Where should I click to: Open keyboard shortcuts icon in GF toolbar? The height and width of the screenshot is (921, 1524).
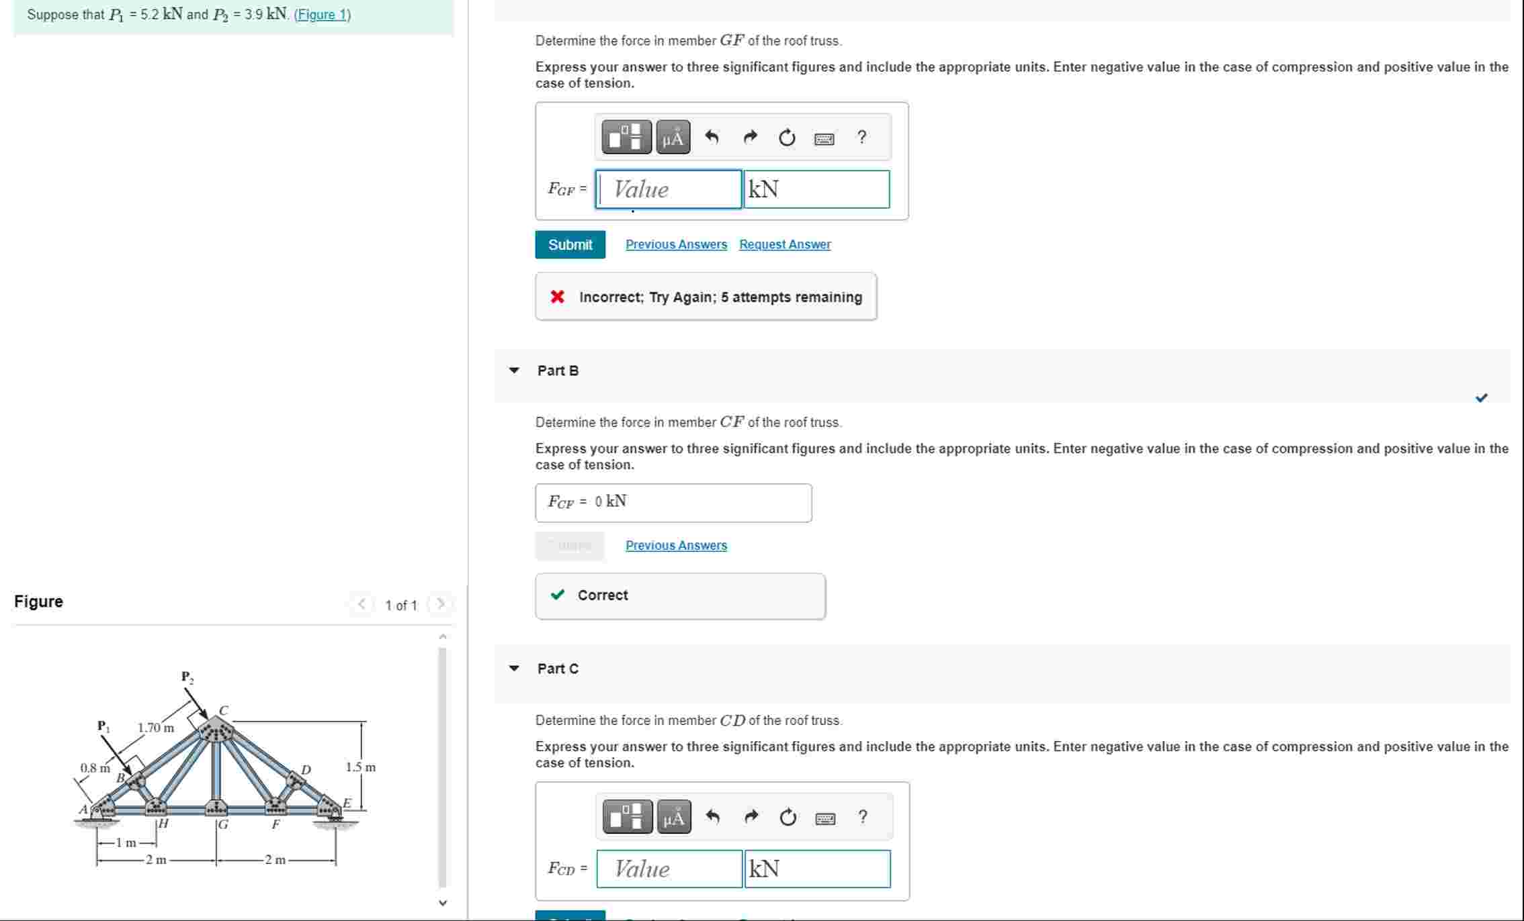[x=824, y=139]
